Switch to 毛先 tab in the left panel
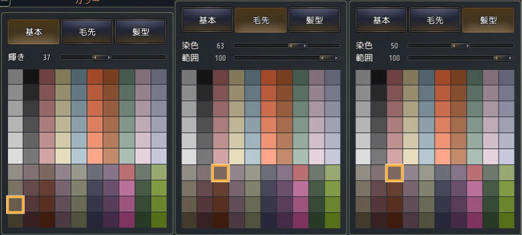Screen dimensions: 522x235 pyautogui.click(x=87, y=32)
